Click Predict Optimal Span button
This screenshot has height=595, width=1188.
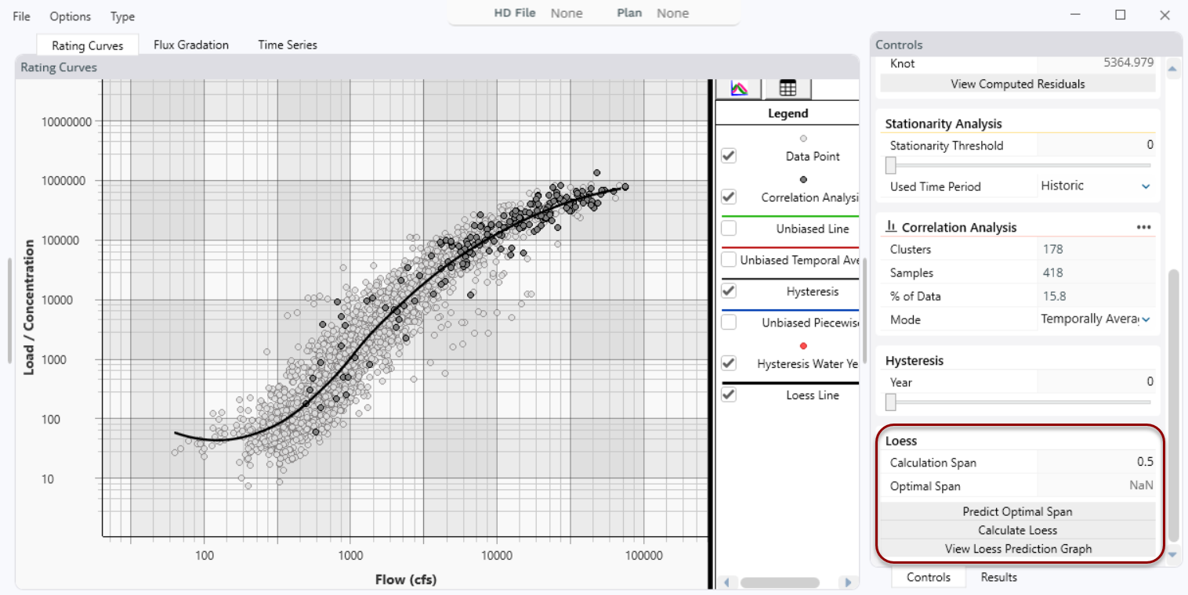pos(1017,511)
